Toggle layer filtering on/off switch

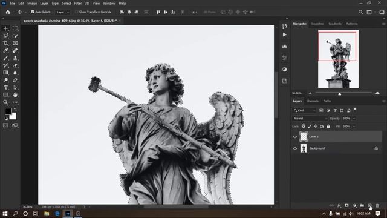tap(355, 109)
